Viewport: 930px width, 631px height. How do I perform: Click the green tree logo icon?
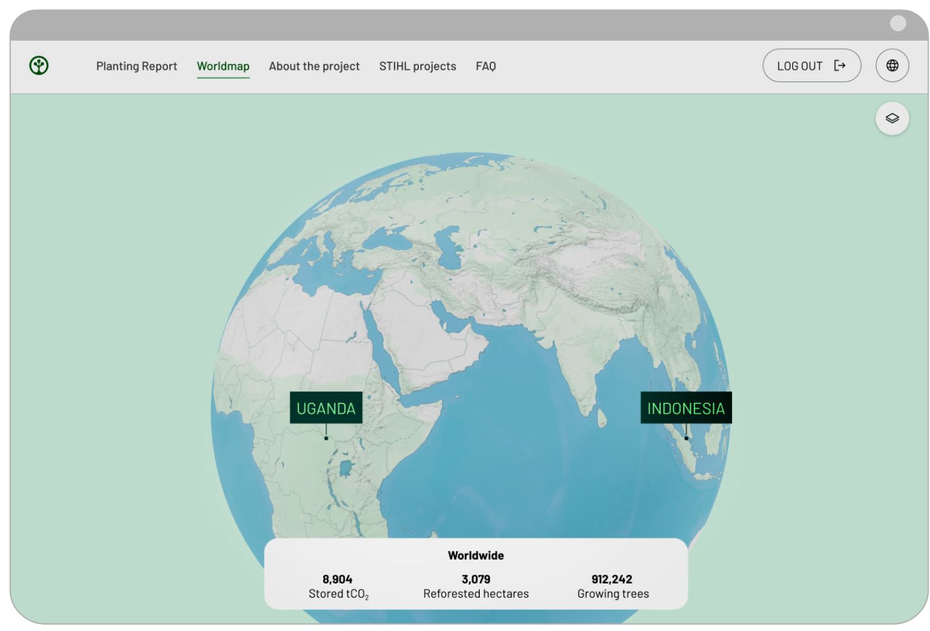[x=39, y=66]
